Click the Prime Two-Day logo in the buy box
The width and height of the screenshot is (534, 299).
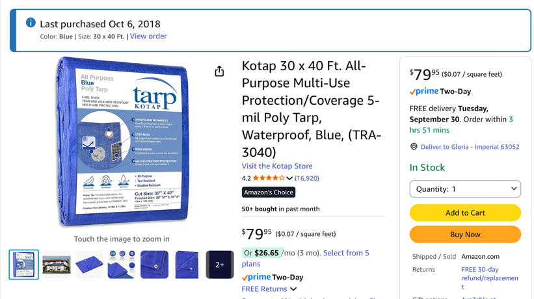click(440, 92)
